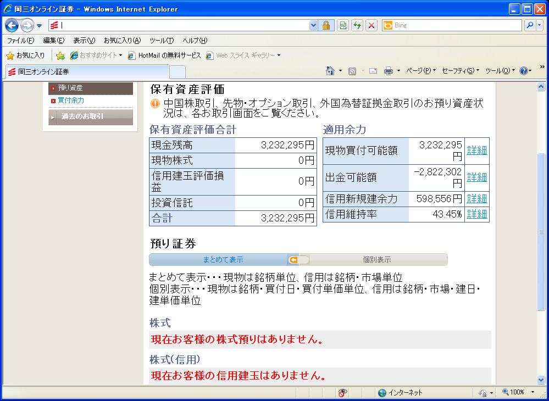This screenshot has width=549, height=401.
Task: Open the 100% zoom level control
Action: point(520,392)
